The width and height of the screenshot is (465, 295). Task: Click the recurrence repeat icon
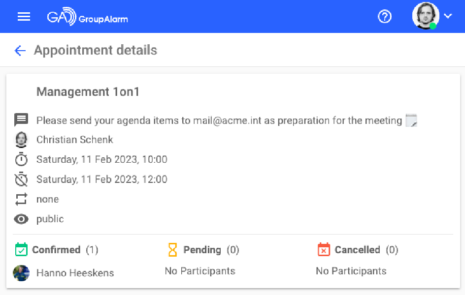click(x=21, y=199)
